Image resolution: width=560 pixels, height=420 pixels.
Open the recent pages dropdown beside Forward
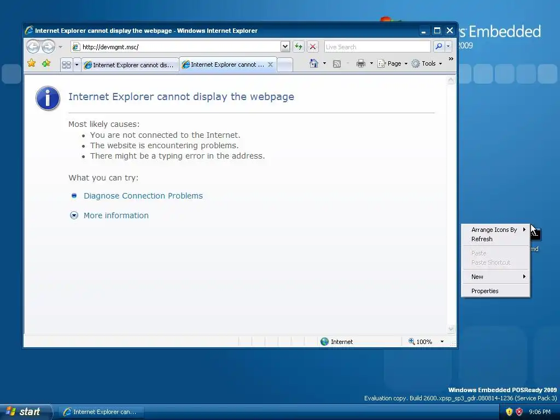click(60, 47)
